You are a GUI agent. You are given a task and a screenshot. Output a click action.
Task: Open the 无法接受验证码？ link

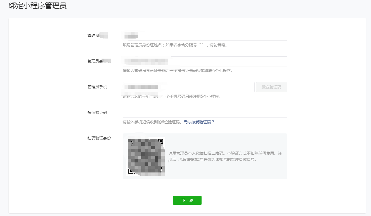pos(199,122)
